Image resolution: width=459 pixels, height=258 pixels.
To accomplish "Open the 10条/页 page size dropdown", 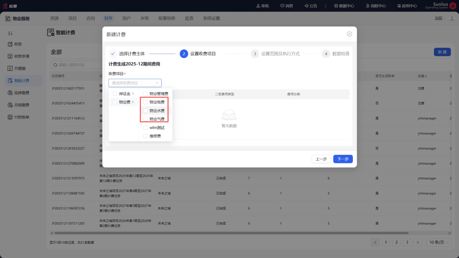I will [x=439, y=242].
